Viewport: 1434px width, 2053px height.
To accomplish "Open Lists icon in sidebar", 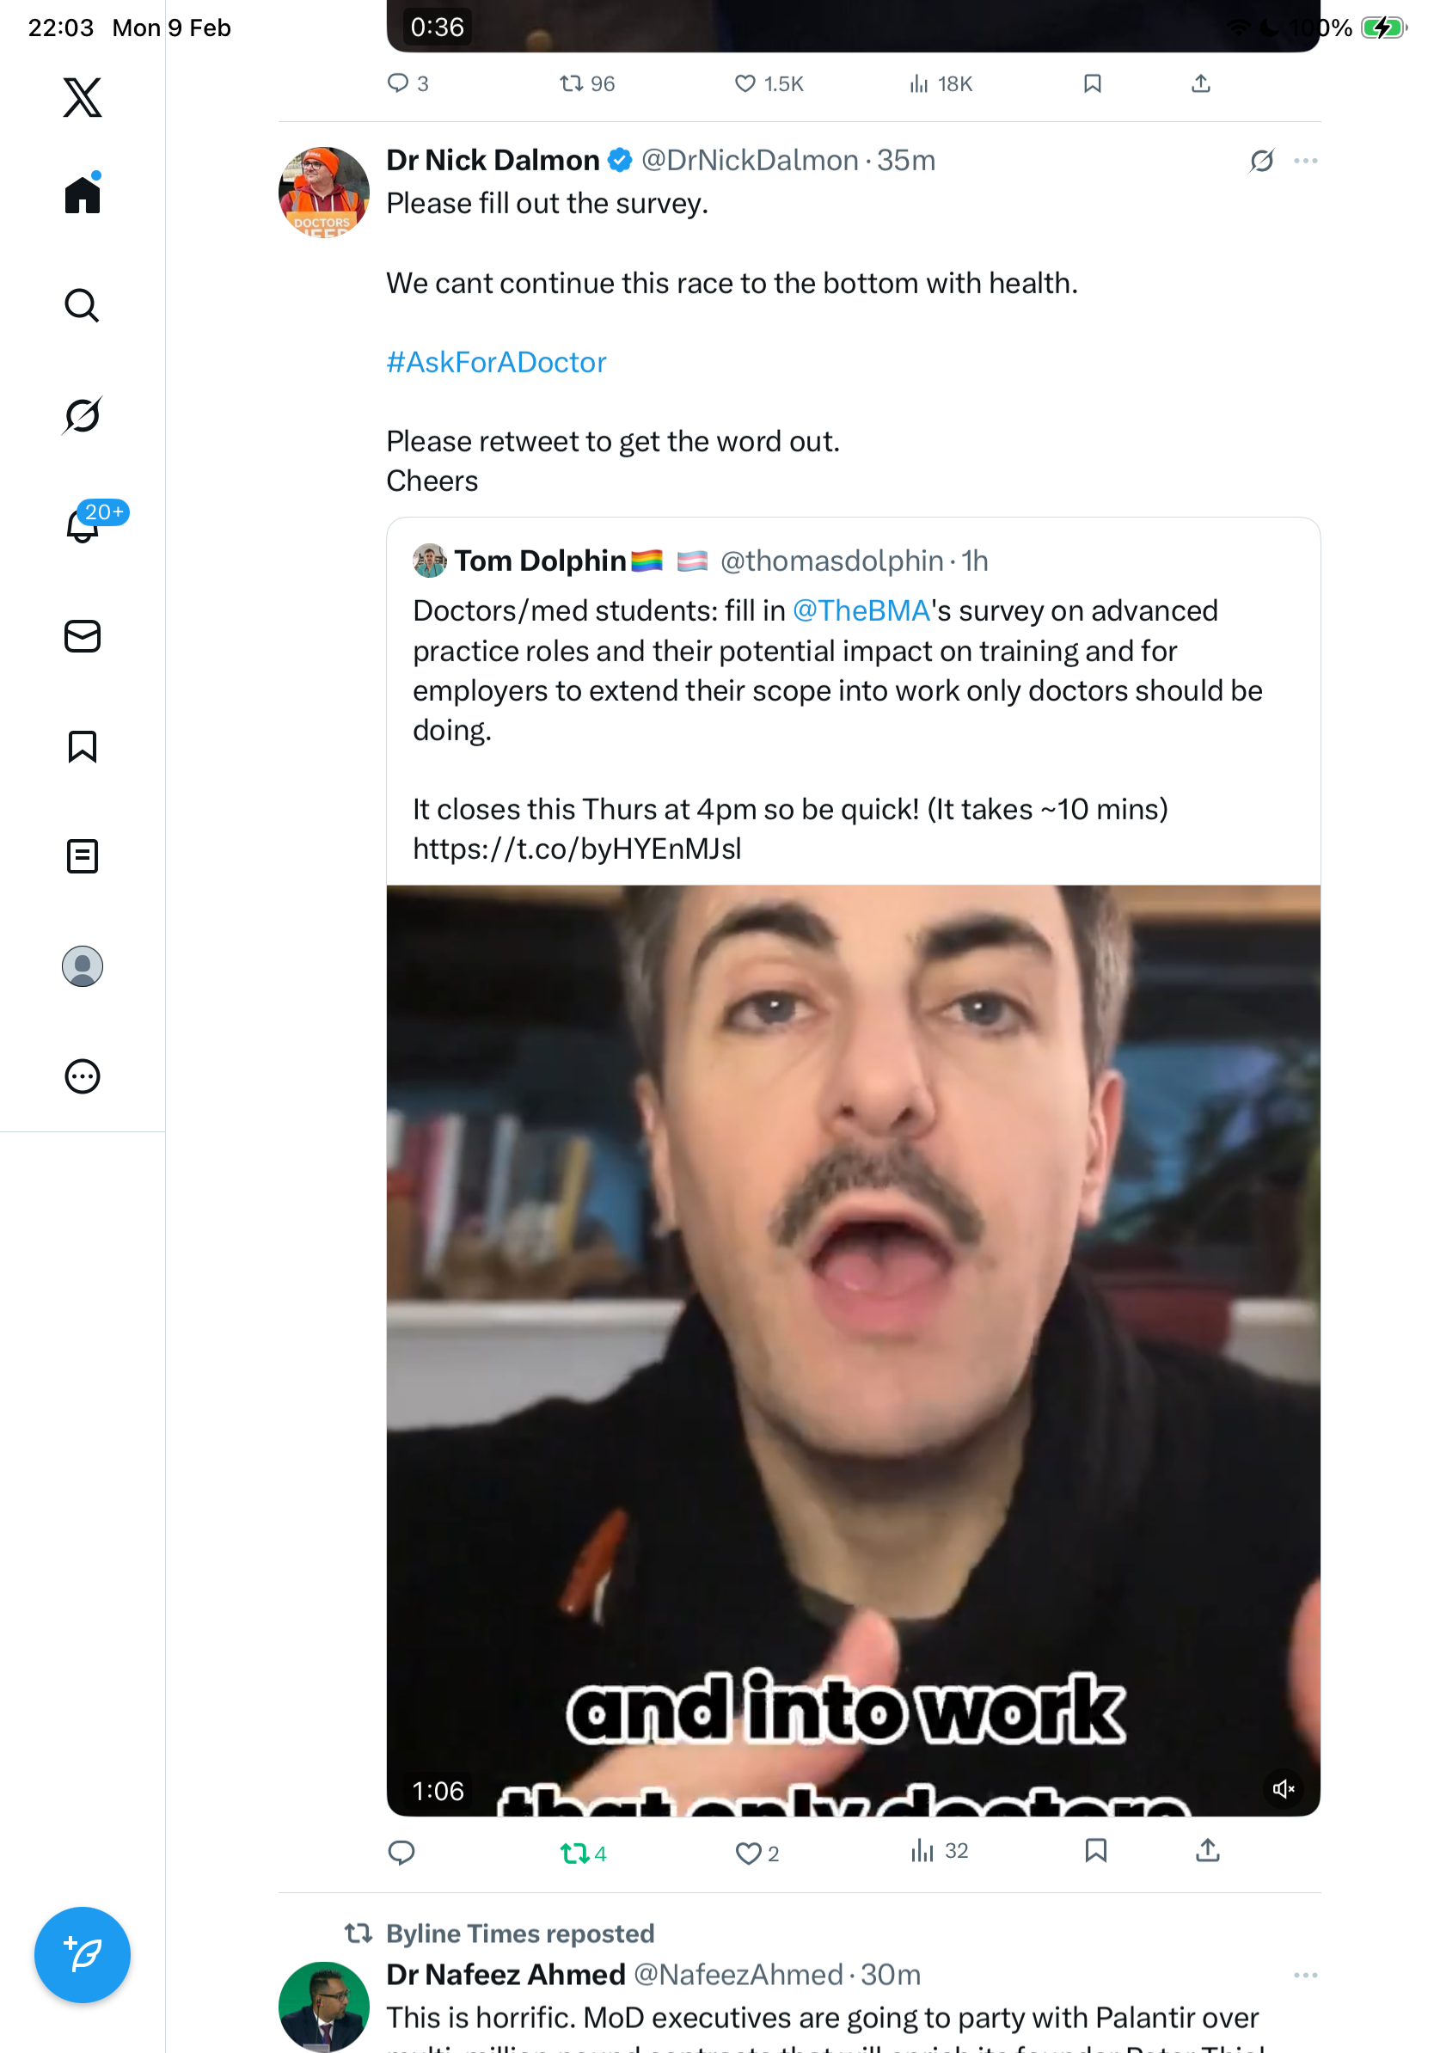I will (x=83, y=855).
